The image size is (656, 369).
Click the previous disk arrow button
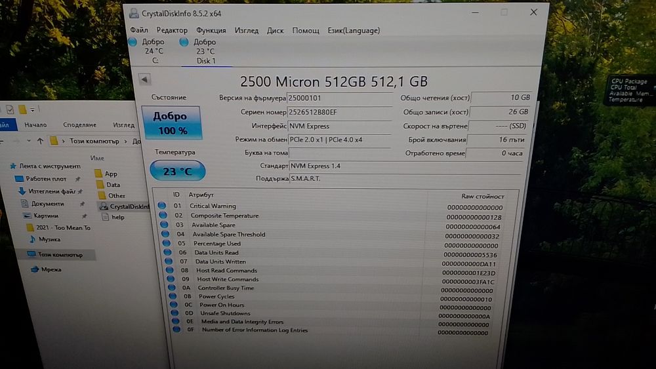pyautogui.click(x=145, y=79)
